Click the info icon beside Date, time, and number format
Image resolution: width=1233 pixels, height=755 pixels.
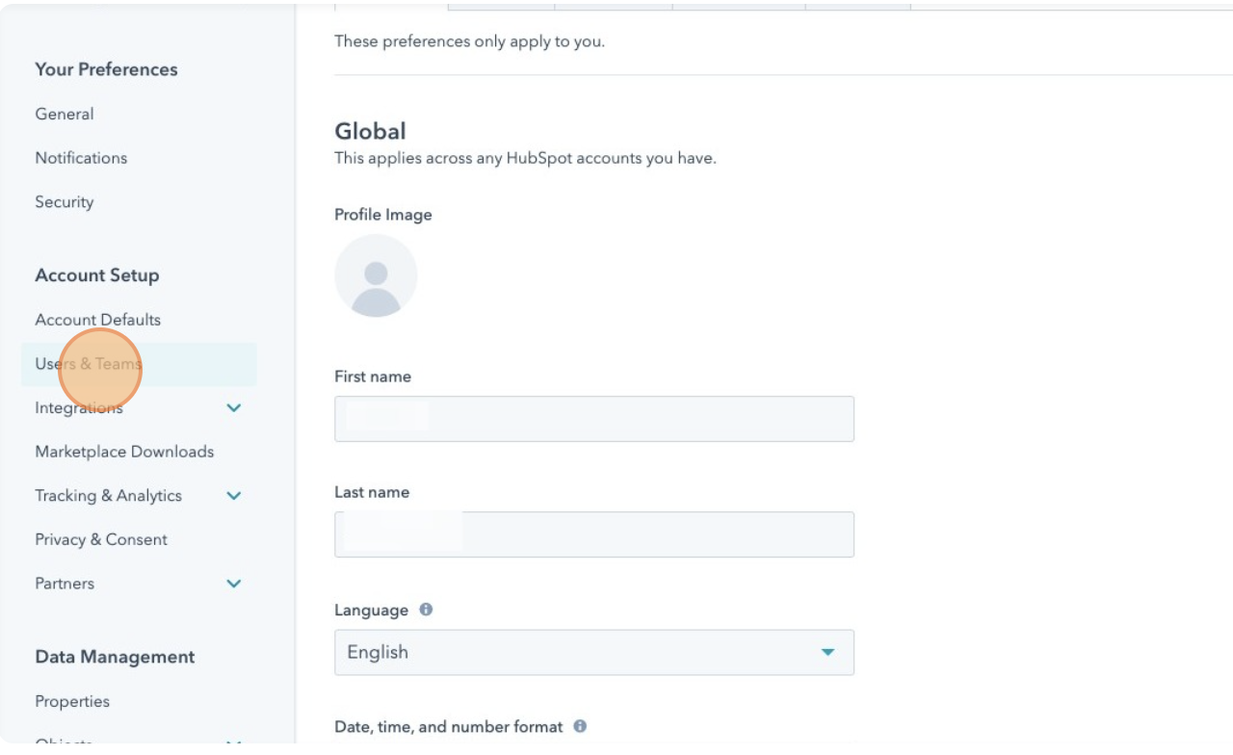point(580,726)
